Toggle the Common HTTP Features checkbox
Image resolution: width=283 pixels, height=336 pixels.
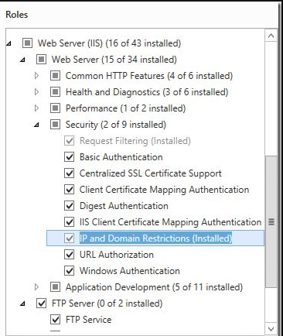(x=55, y=76)
